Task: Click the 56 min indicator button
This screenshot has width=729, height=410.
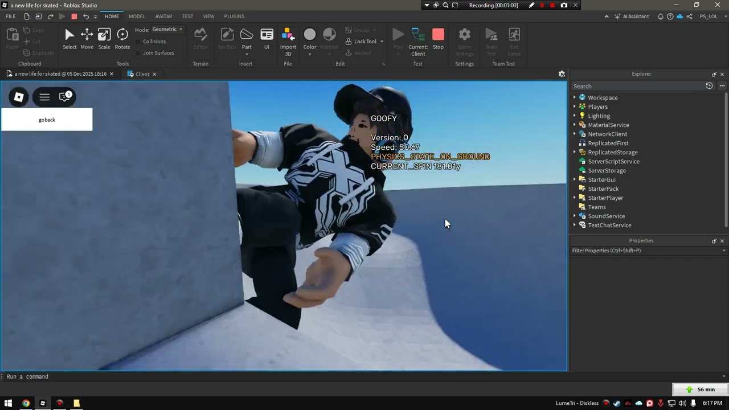Action: click(x=700, y=389)
